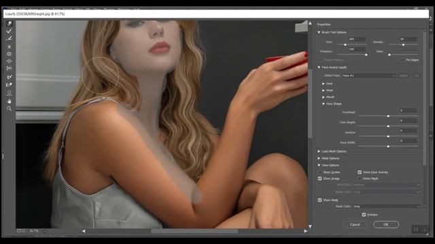
Task: Select the Twirl Clockwise tool
Action: coord(9,47)
